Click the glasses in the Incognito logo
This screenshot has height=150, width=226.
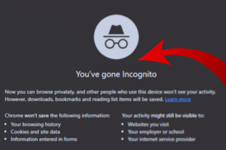[x=116, y=44]
